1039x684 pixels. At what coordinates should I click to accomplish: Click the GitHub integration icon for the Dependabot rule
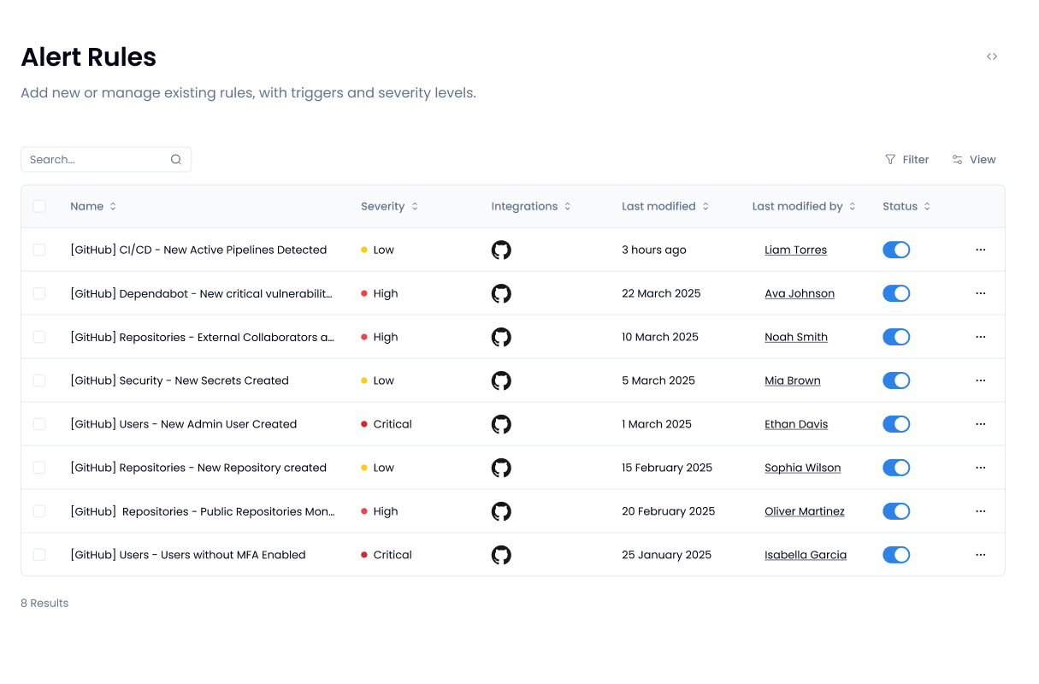tap(501, 293)
